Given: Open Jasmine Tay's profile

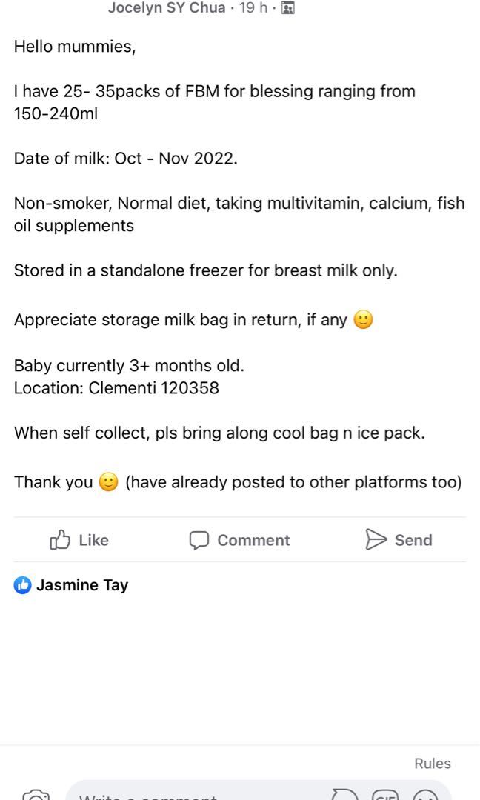Looking at the screenshot, I should coord(82,584).
